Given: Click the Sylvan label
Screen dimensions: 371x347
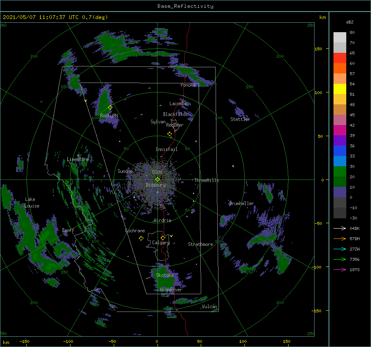Looking at the screenshot, I should click(158, 122).
